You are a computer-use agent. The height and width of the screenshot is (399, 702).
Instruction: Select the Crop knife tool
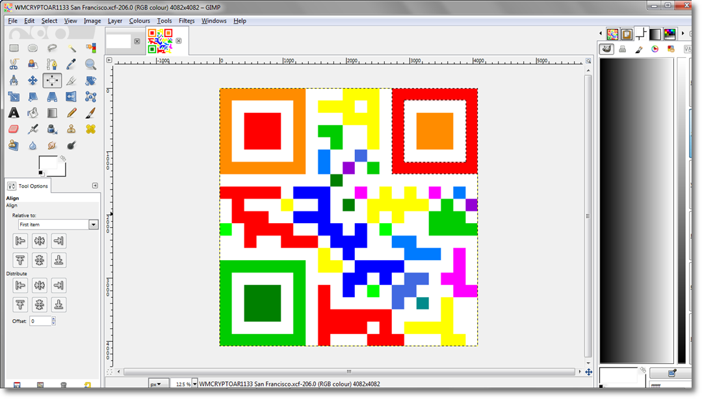(x=71, y=80)
